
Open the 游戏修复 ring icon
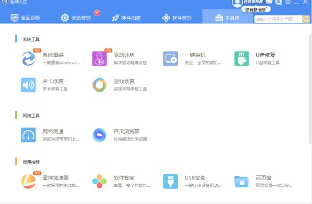tap(99, 85)
